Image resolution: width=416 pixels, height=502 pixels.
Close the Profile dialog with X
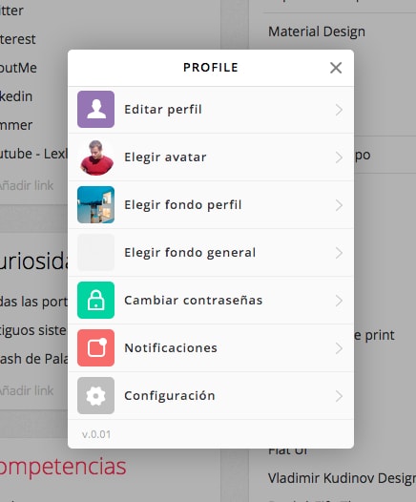tap(336, 68)
